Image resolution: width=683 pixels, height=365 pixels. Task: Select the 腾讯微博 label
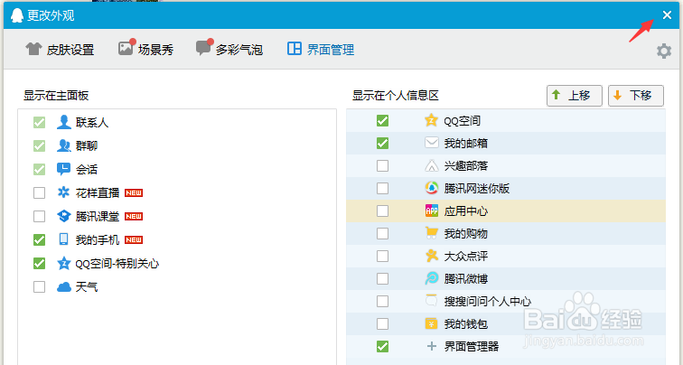465,279
